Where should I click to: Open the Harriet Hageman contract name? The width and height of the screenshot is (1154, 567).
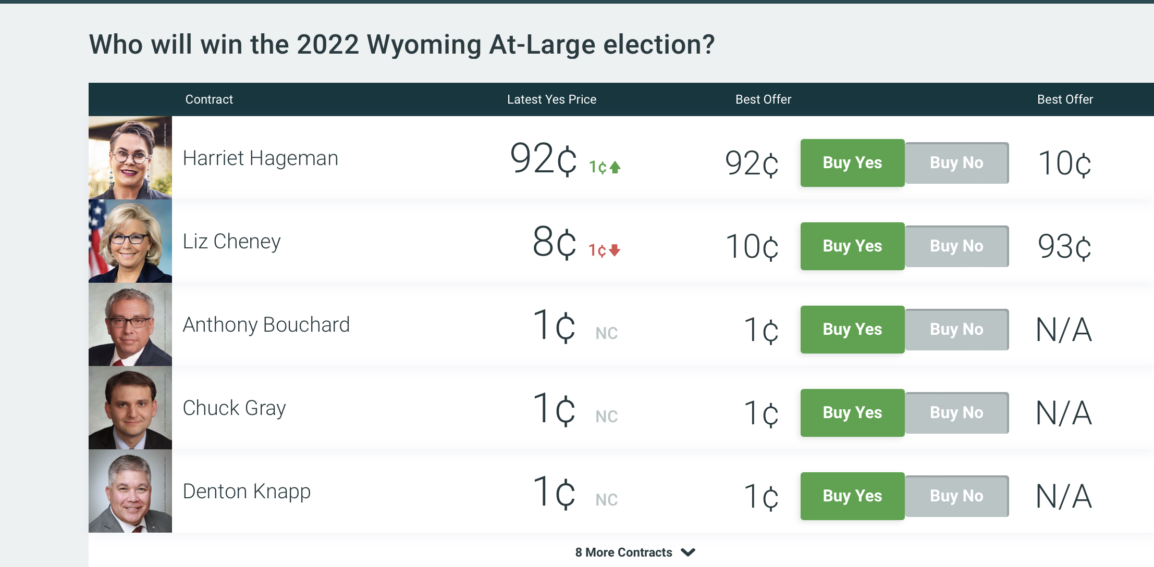260,158
